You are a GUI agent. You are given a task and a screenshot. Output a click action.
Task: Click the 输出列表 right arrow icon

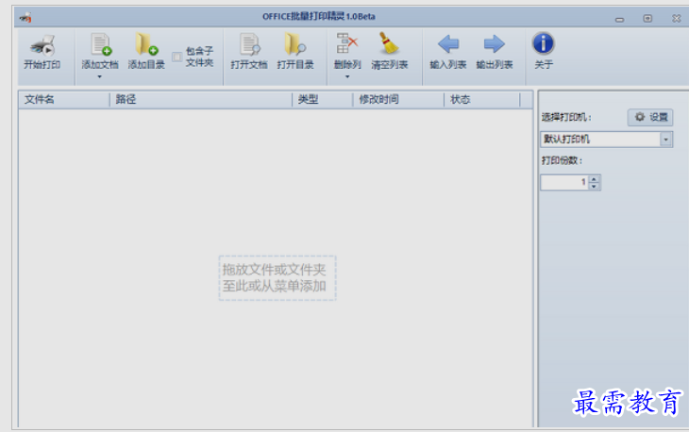(x=495, y=44)
